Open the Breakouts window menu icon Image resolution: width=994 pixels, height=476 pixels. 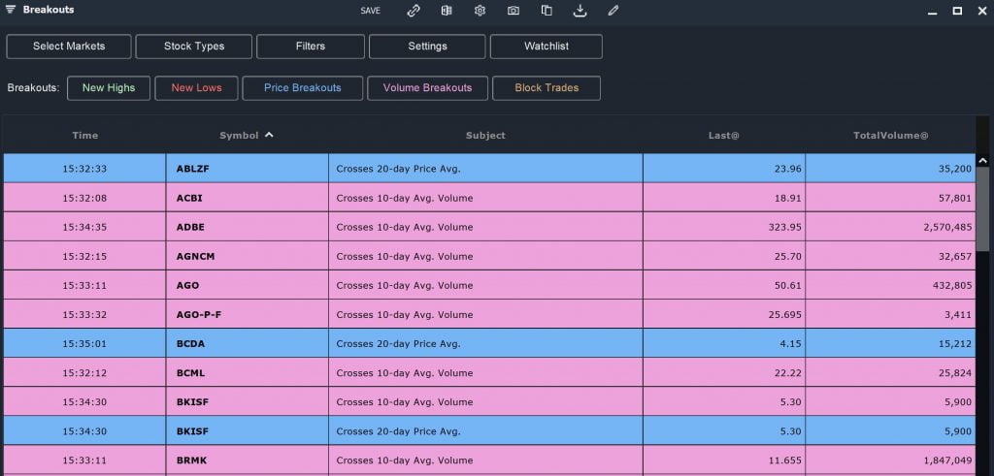pyautogui.click(x=10, y=10)
